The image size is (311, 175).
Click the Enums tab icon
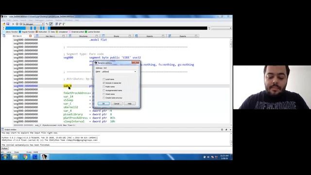click(x=103, y=36)
